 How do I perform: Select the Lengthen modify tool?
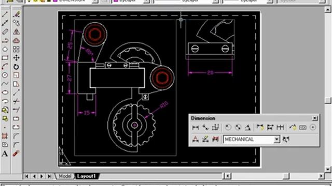[16, 92]
